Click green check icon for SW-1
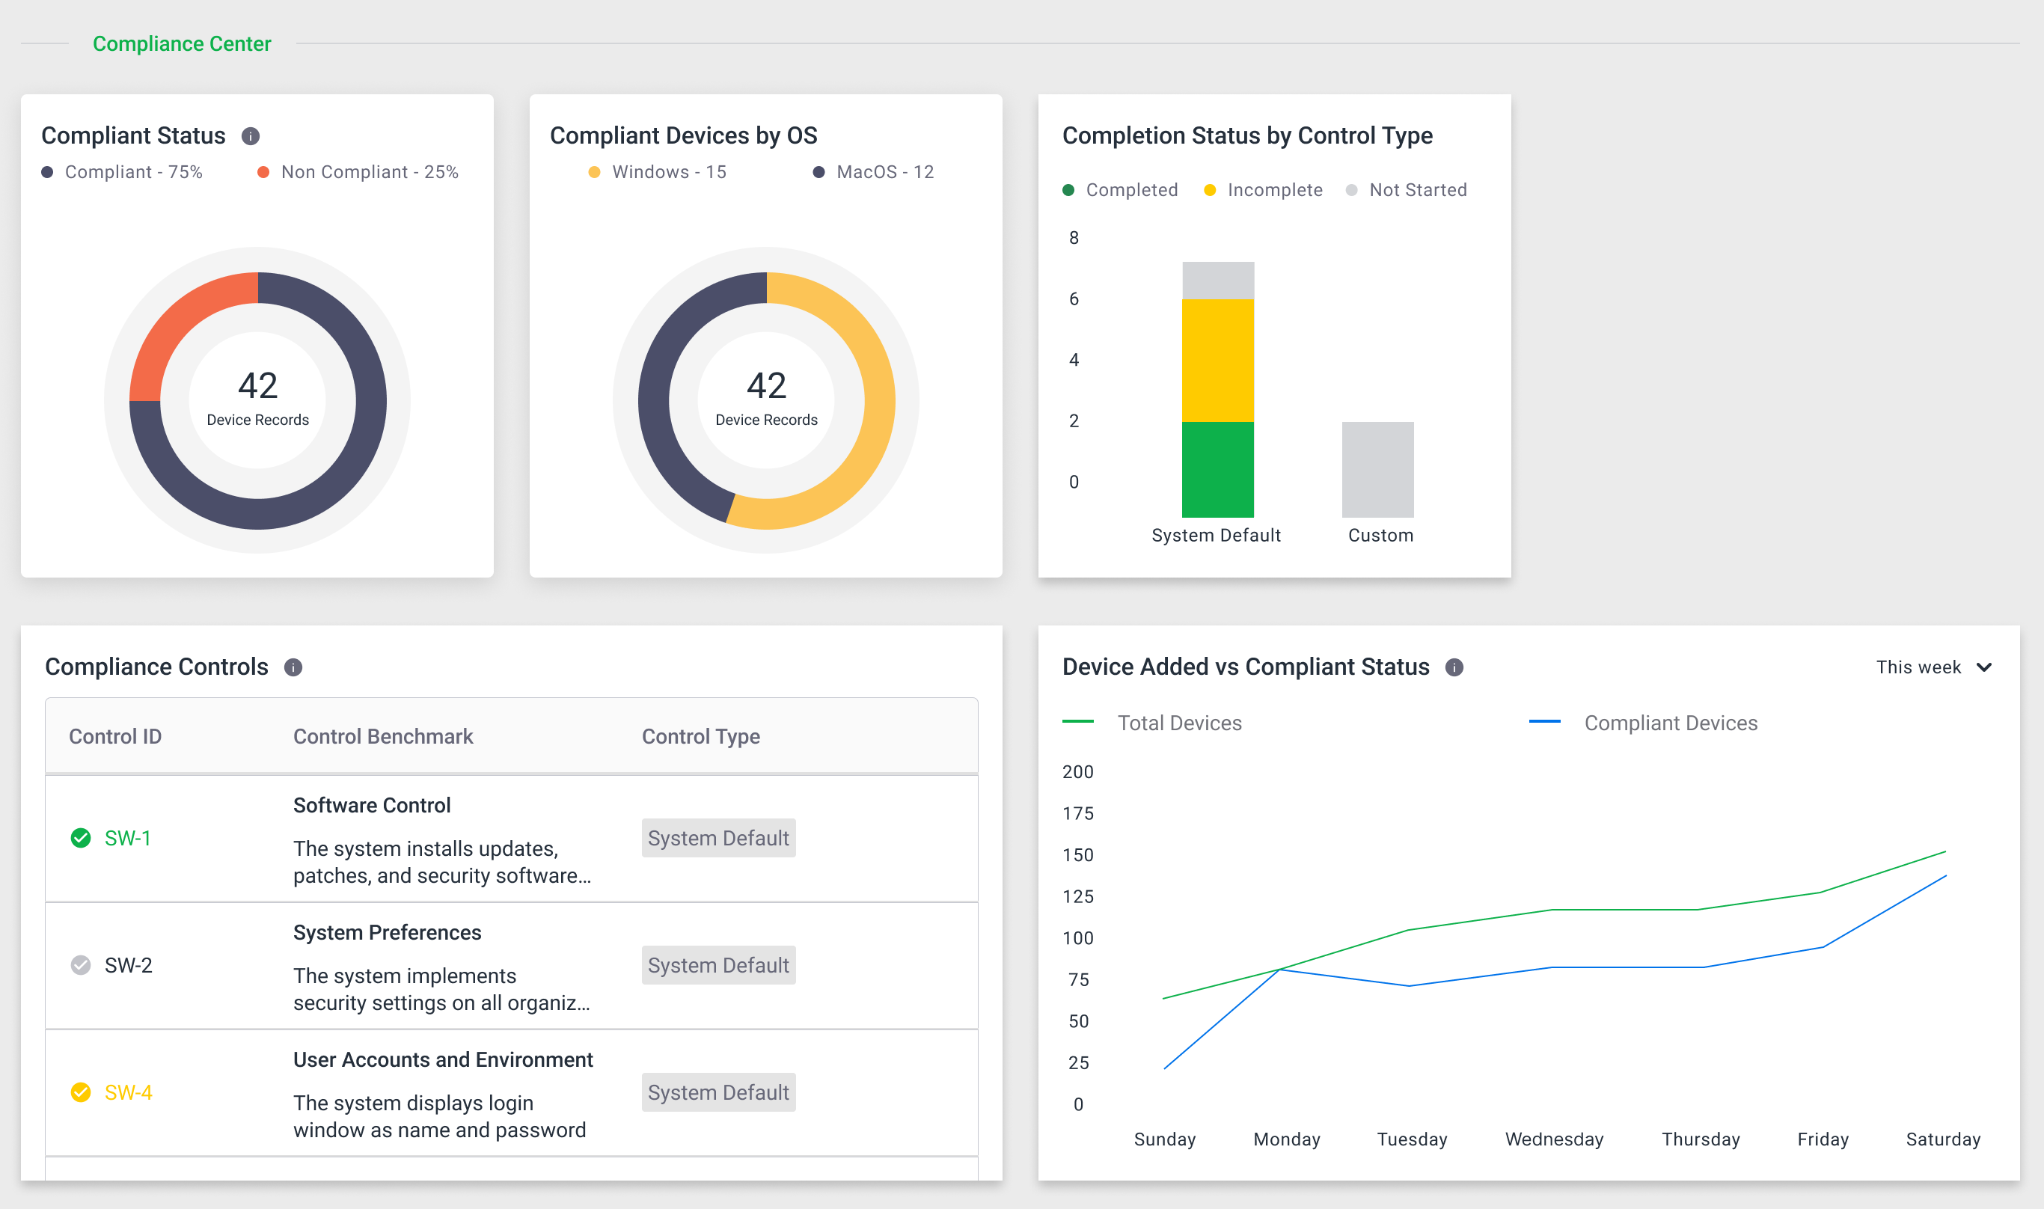This screenshot has height=1209, width=2044. tap(81, 839)
